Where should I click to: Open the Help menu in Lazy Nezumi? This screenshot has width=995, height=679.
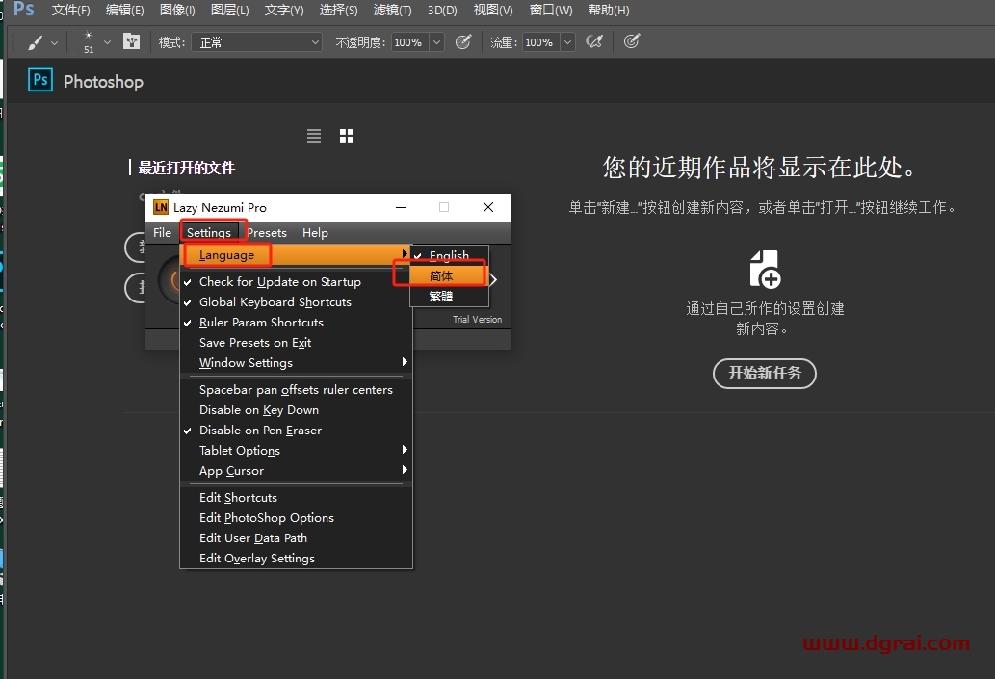pyautogui.click(x=315, y=233)
